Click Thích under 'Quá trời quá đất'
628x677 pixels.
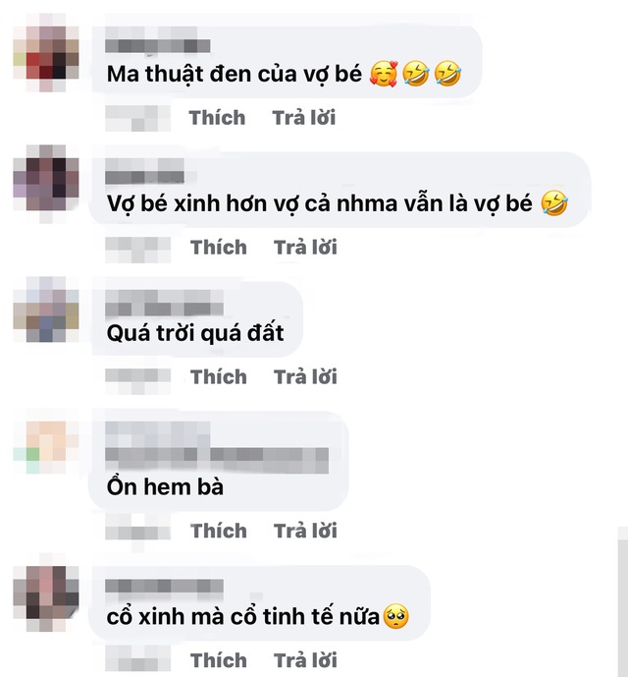[219, 377]
